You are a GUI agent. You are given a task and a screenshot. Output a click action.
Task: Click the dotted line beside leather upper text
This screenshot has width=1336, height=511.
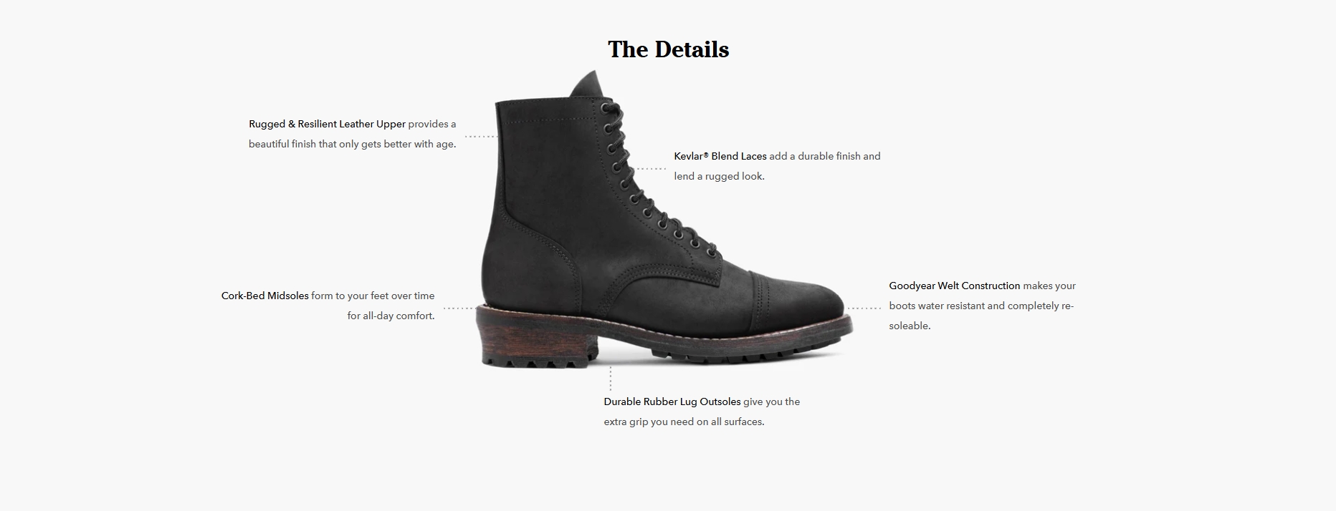tap(481, 136)
